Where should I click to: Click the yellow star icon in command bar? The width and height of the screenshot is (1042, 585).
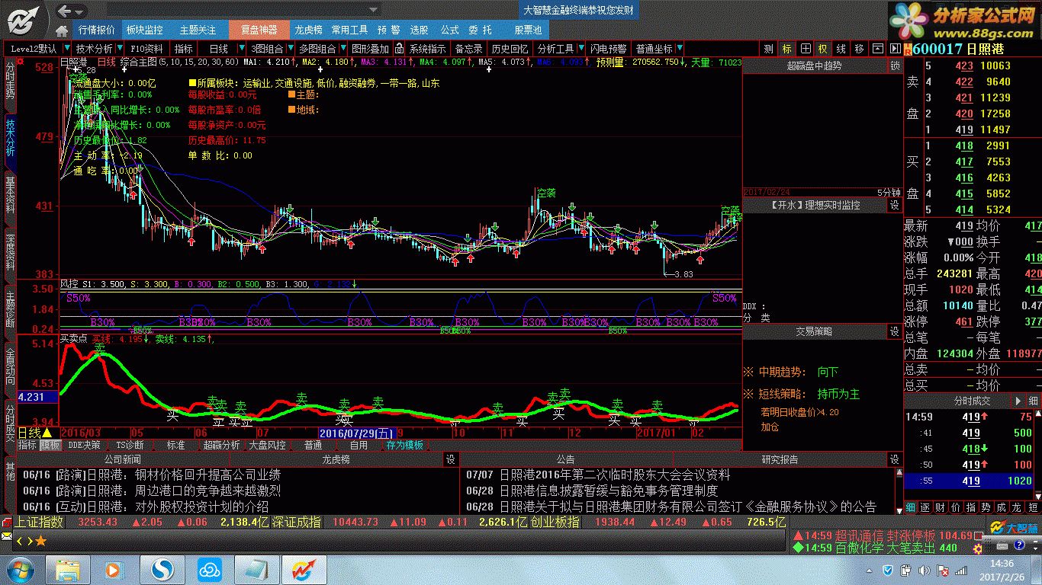tap(40, 541)
